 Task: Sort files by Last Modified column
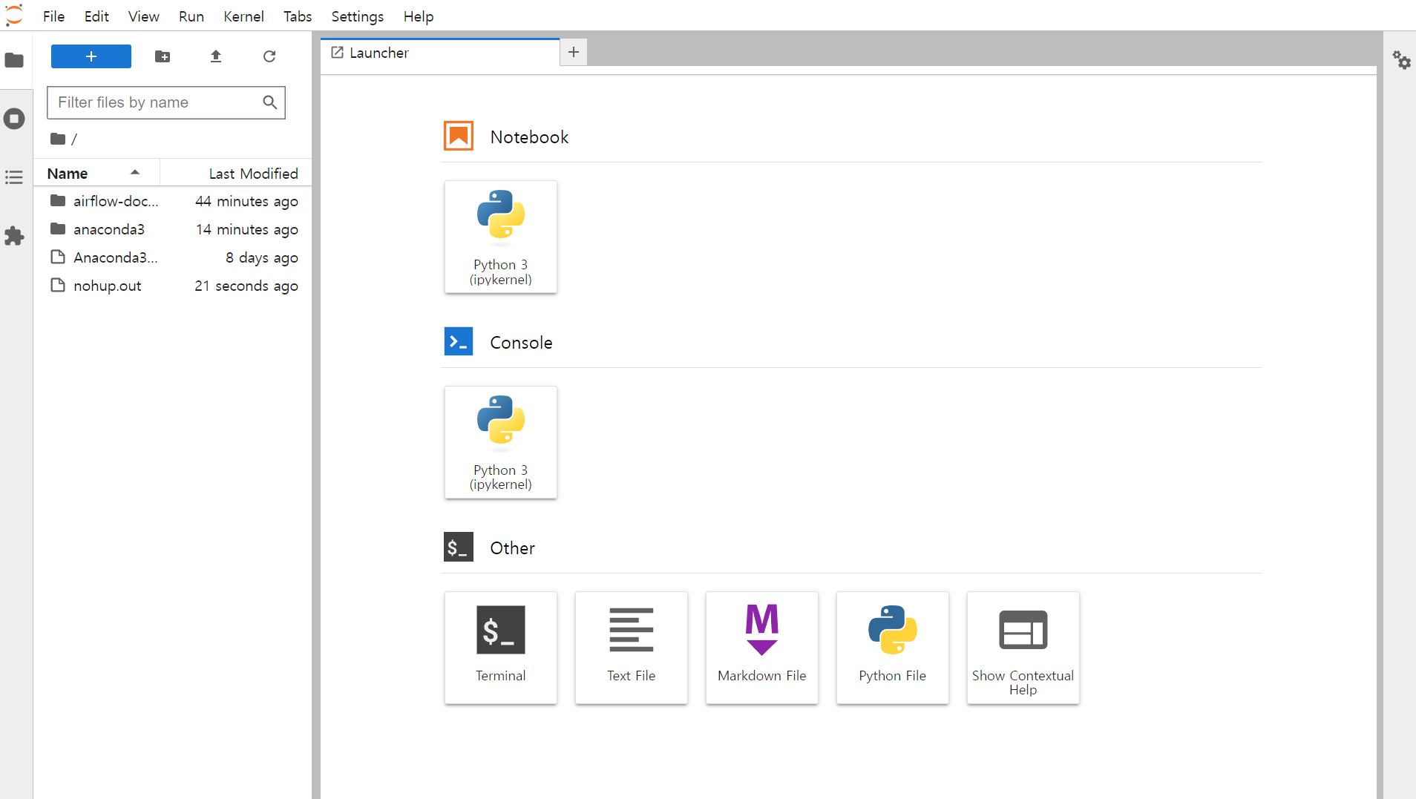[x=236, y=174]
